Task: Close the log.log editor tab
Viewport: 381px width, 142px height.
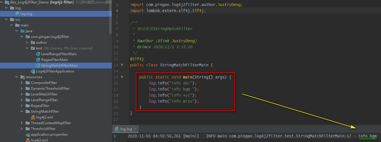Action: point(135,129)
